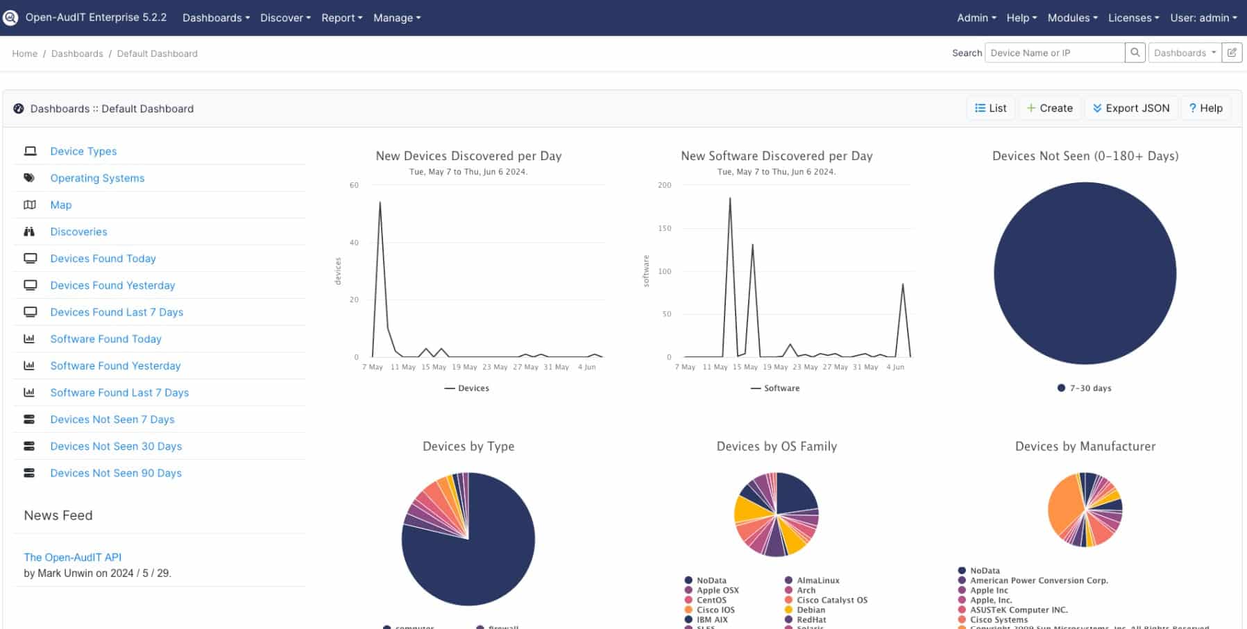Click the Operating Systems tag icon
This screenshot has height=629, width=1247.
coord(29,178)
